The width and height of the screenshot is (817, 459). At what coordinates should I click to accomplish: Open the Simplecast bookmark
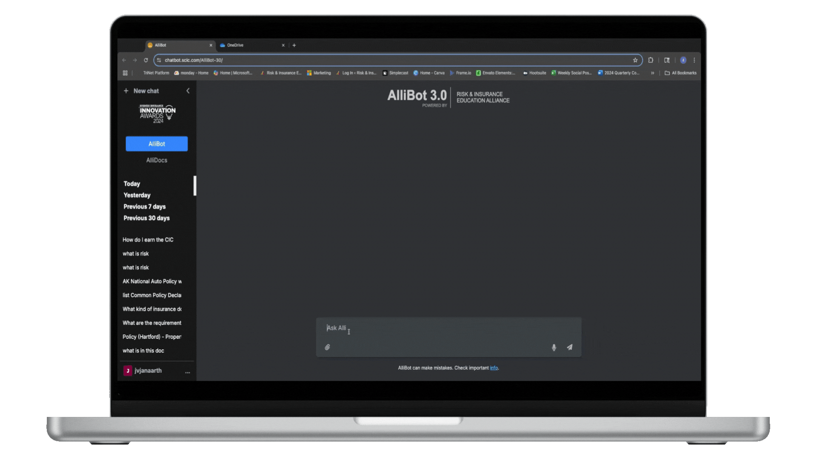tap(395, 73)
